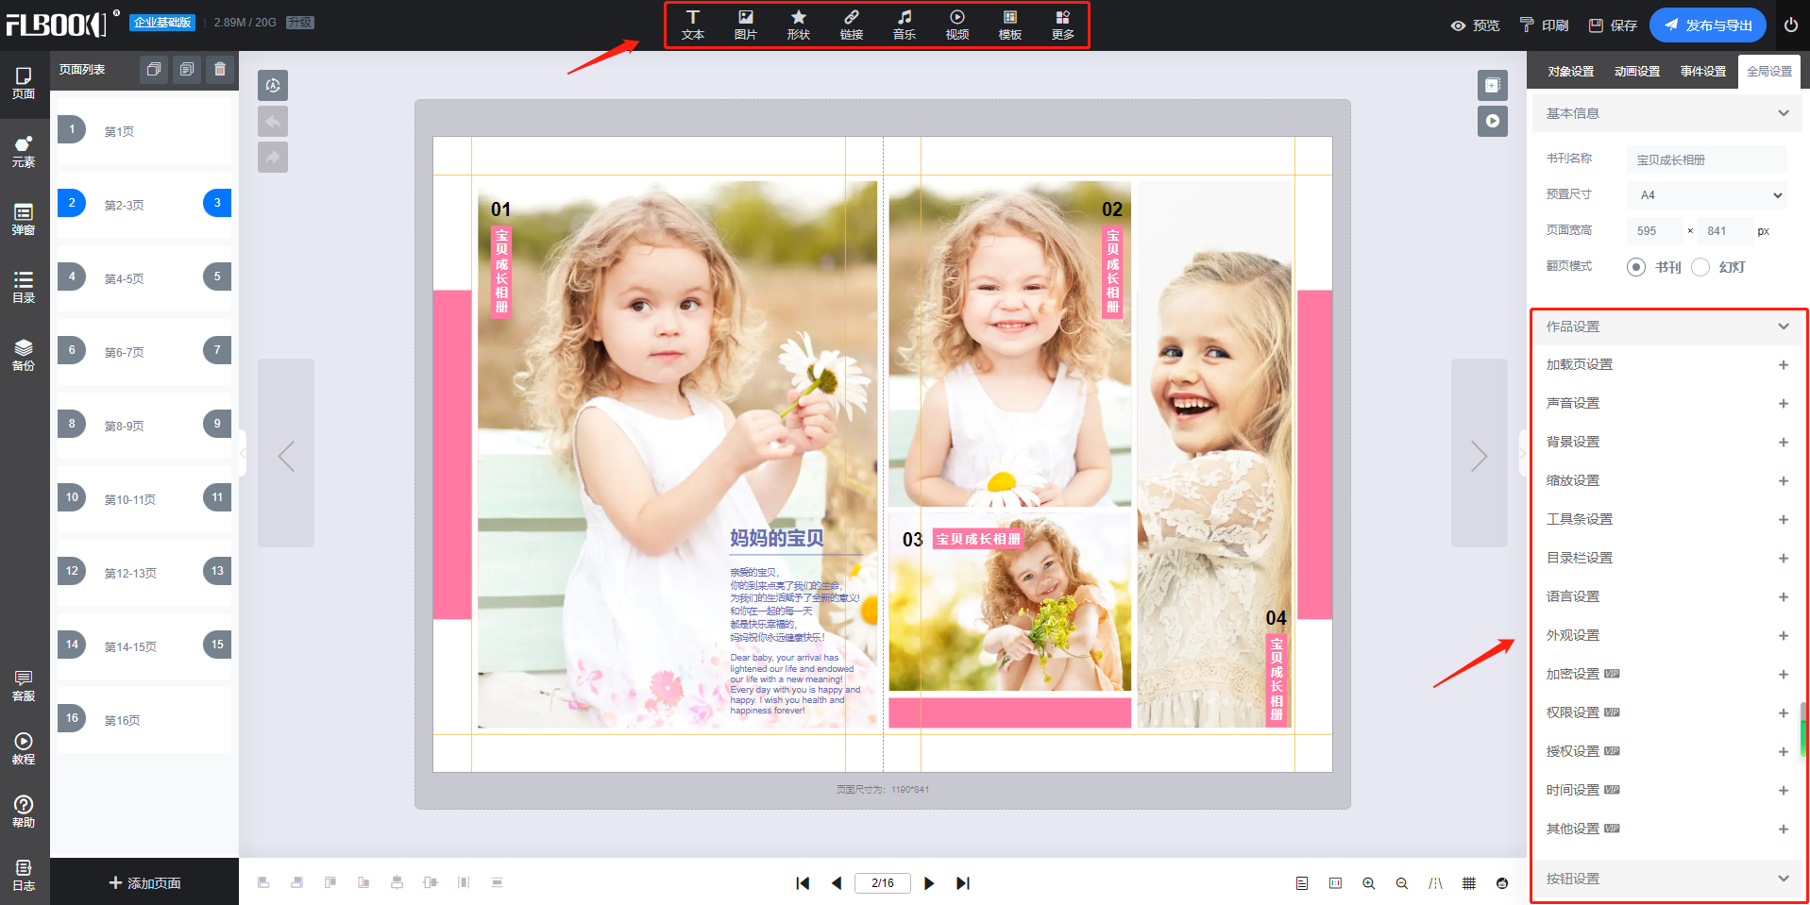Select the 第16页 page row
Image resolution: width=1810 pixels, height=905 pixels.
pyautogui.click(x=144, y=720)
